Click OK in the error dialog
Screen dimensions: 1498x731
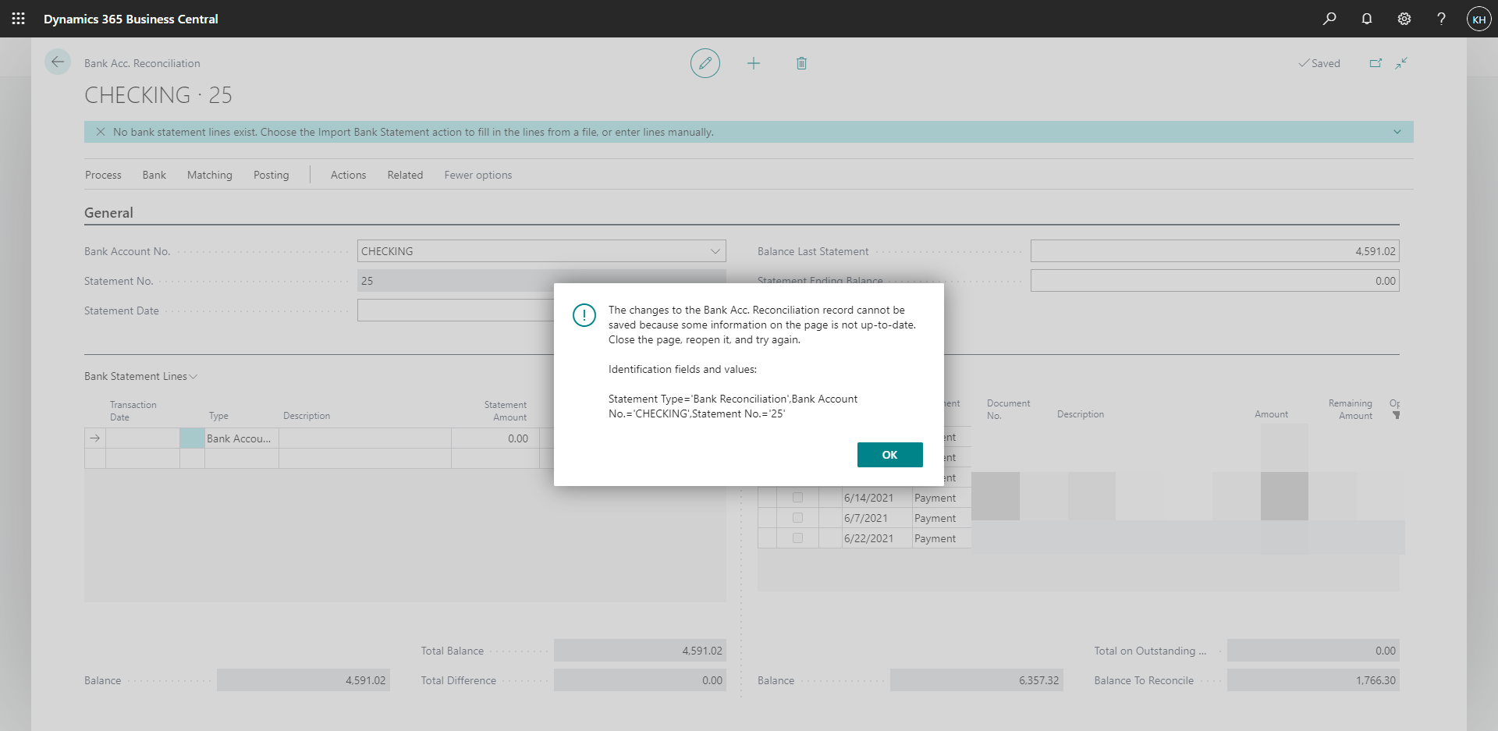click(x=889, y=455)
